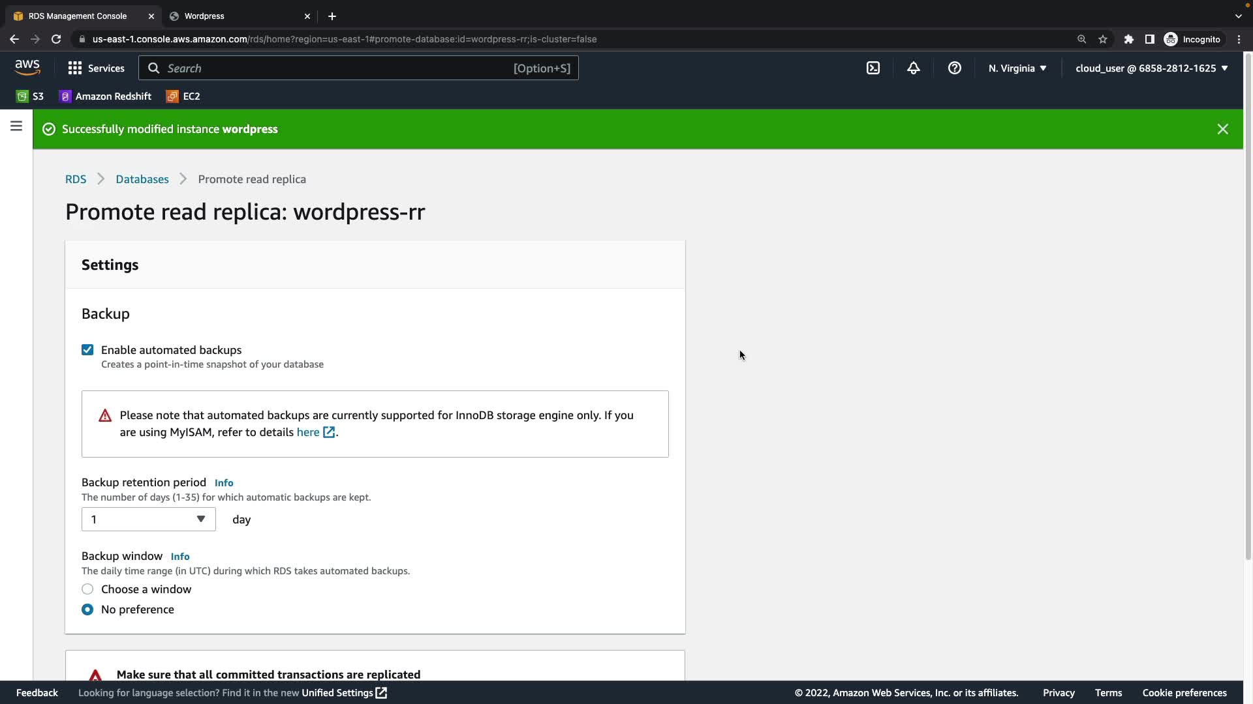Open backup retention period dropdown
Screen dimensions: 1253x704
[x=148, y=520]
